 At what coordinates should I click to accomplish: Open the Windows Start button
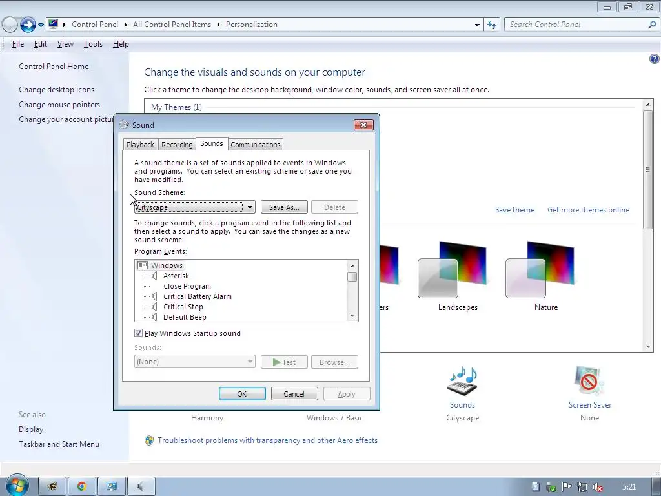click(16, 486)
